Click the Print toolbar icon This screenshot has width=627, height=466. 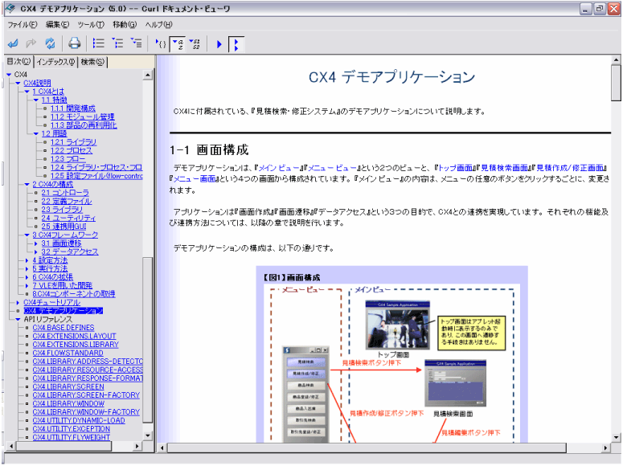tap(75, 43)
